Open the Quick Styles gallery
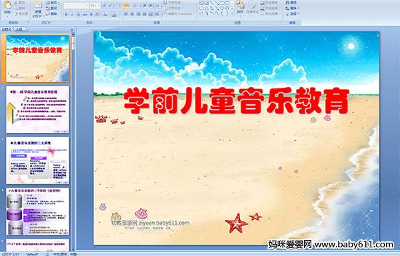 pyautogui.click(x=253, y=7)
